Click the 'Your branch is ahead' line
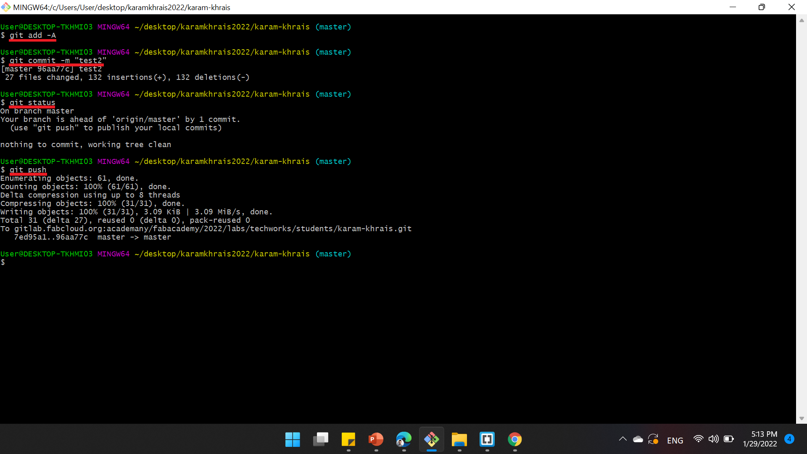The image size is (807, 454). pyautogui.click(x=120, y=119)
